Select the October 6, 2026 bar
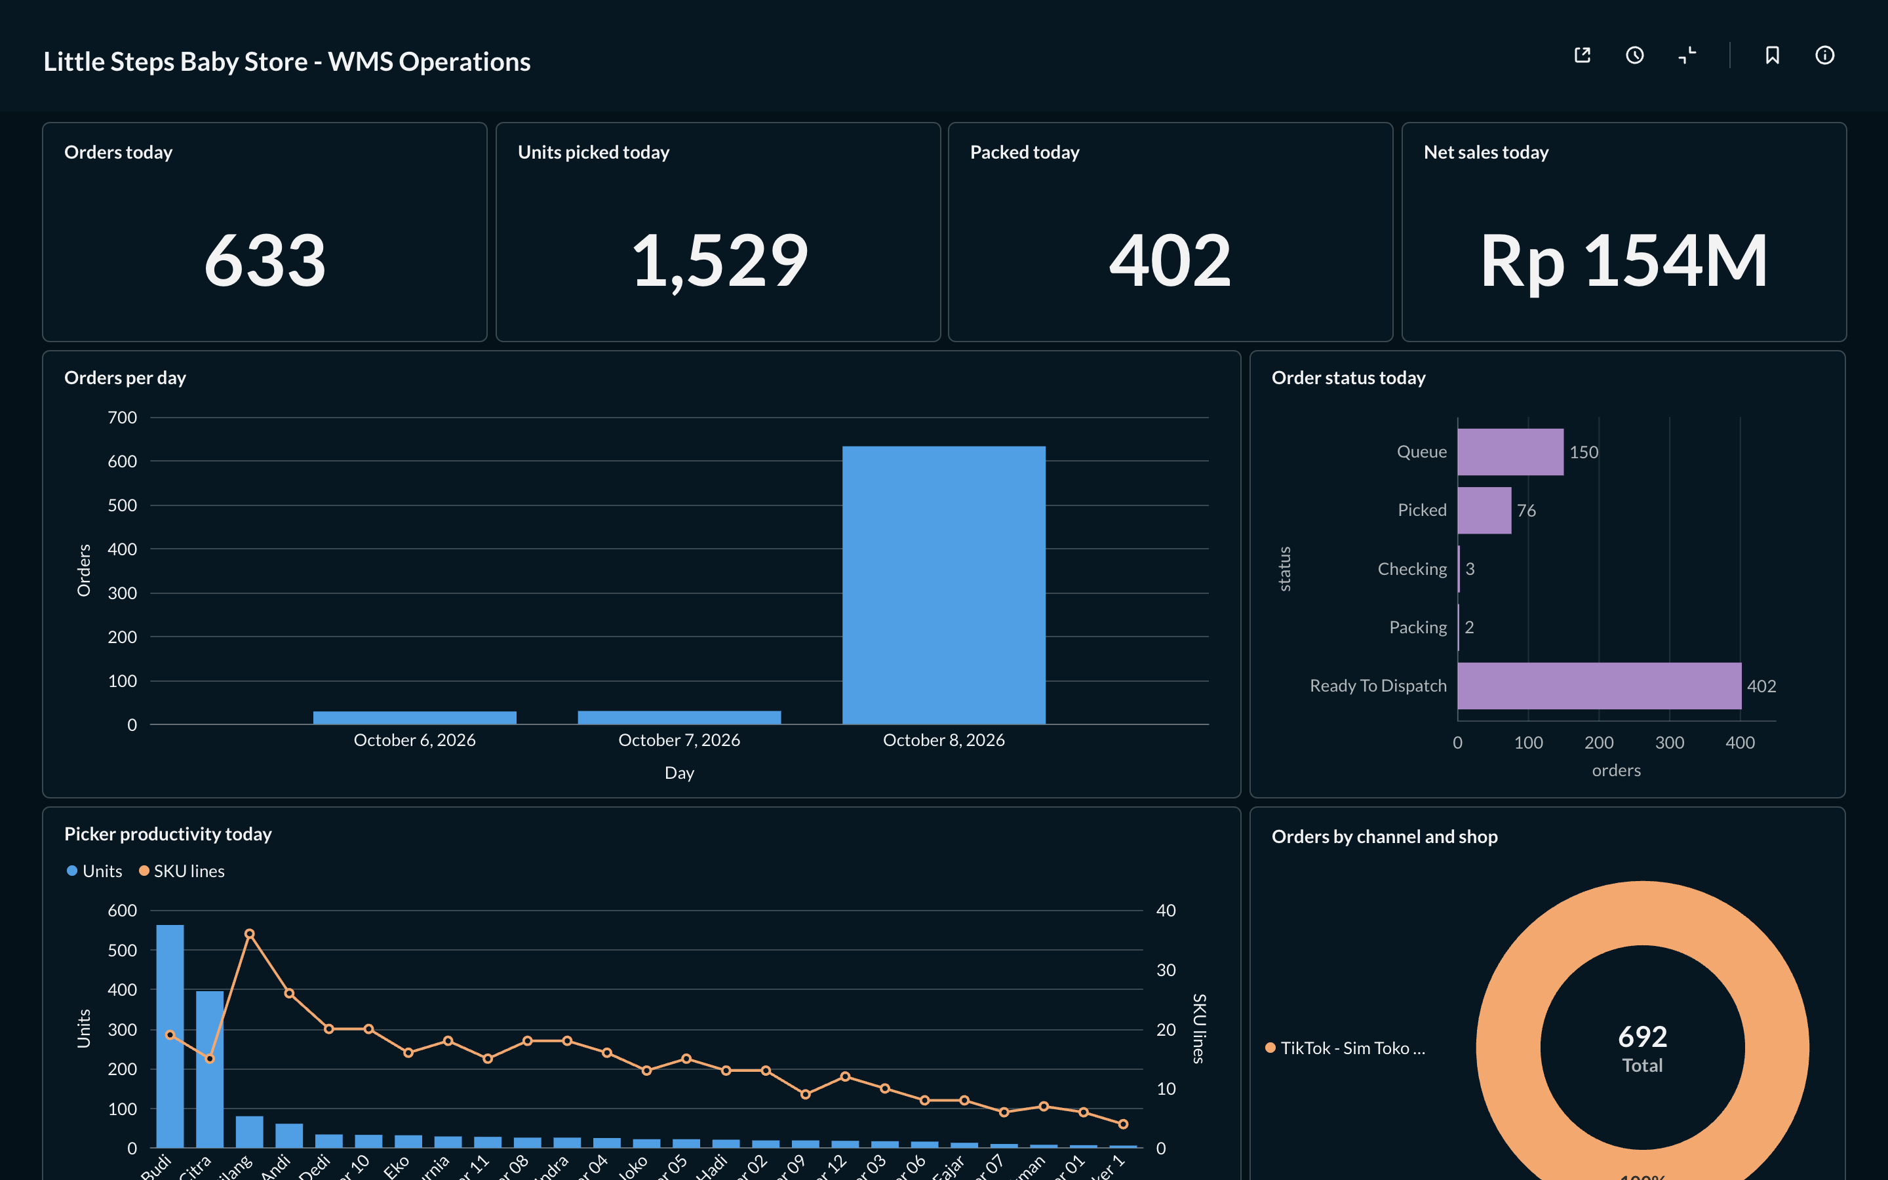 pyautogui.click(x=414, y=717)
